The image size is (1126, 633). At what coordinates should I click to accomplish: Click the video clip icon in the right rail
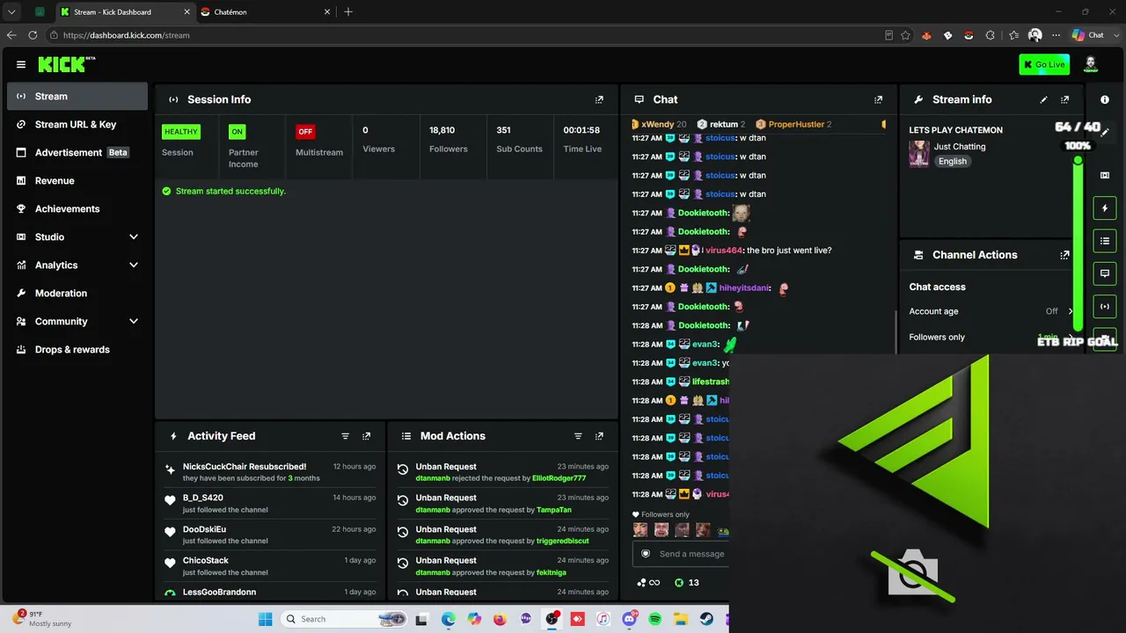pos(1105,175)
